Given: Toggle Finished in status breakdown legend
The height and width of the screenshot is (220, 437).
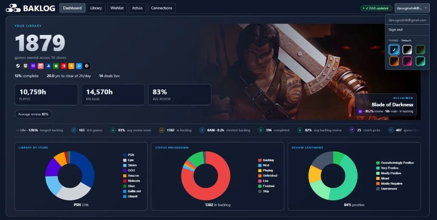Looking at the screenshot, I should point(266,186).
